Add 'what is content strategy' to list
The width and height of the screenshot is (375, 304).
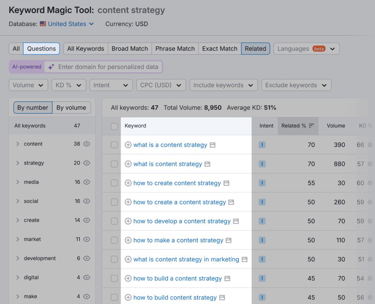pos(128,164)
